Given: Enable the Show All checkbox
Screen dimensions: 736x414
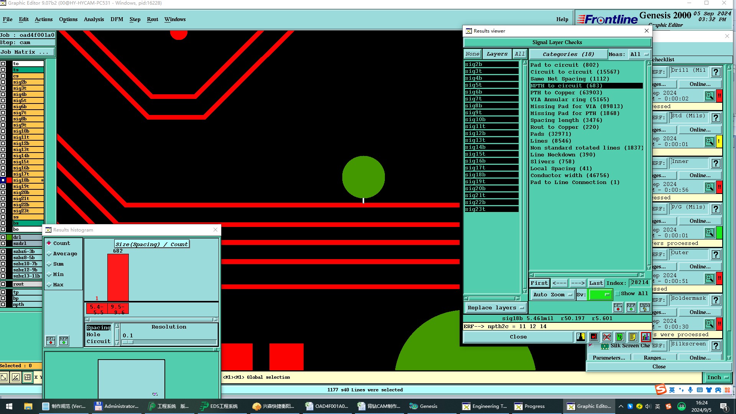Looking at the screenshot, I should point(618,294).
